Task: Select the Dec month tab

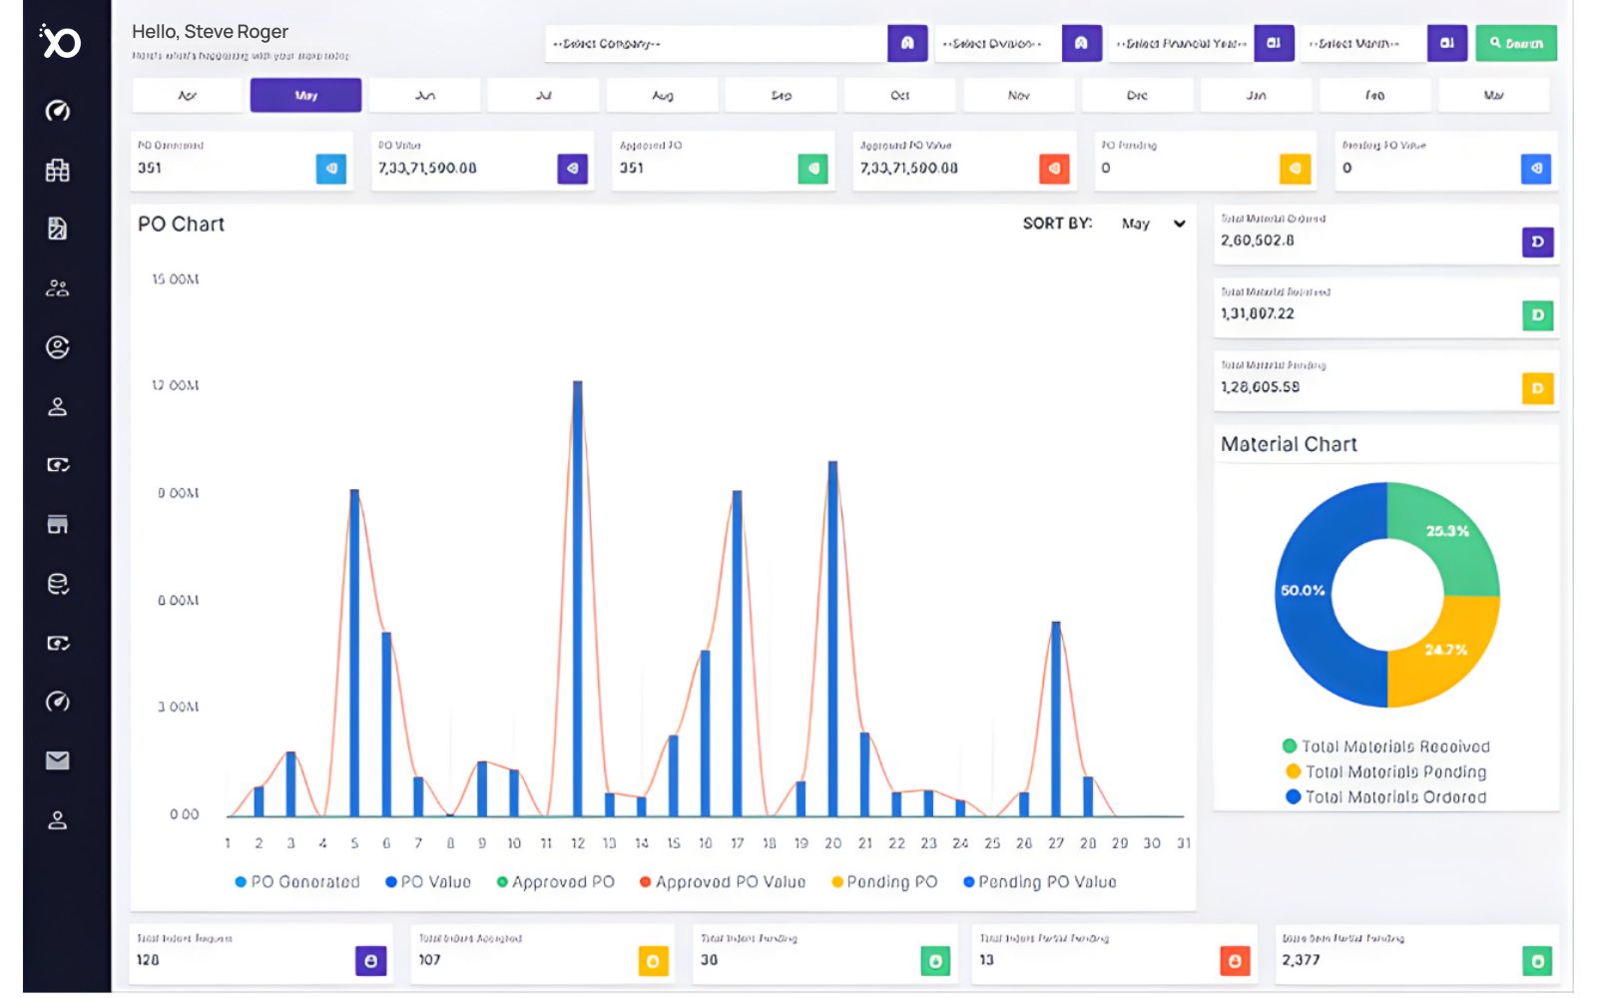Action: (1137, 96)
